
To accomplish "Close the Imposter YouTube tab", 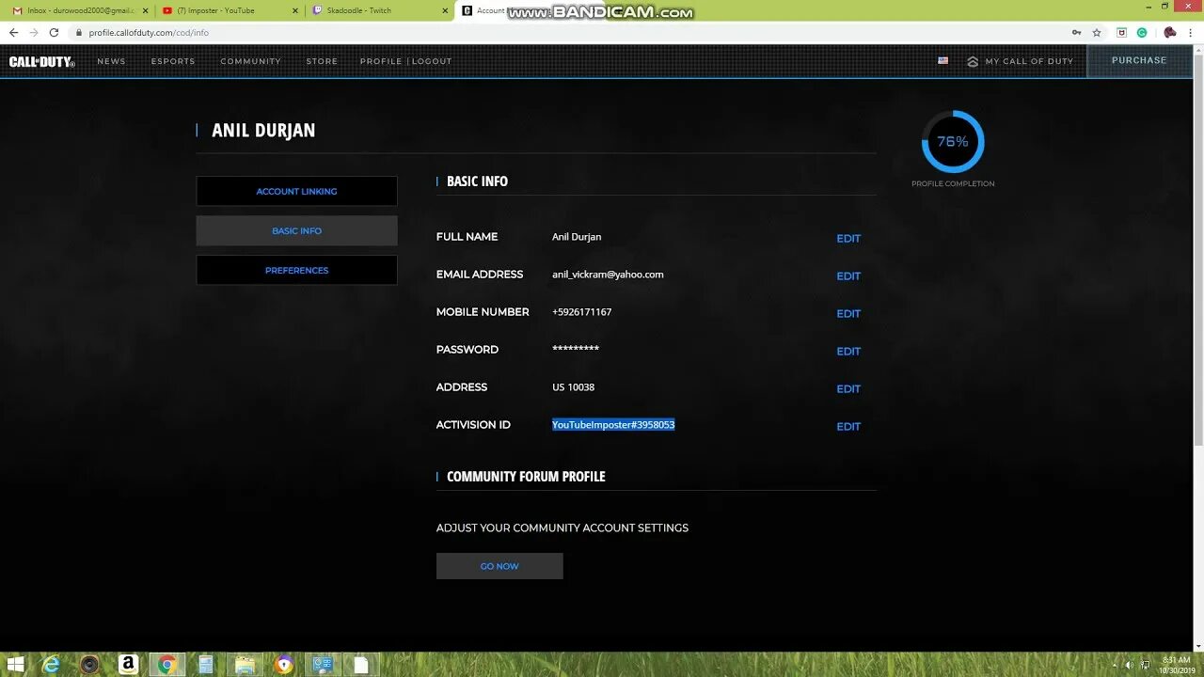I will pos(295,10).
